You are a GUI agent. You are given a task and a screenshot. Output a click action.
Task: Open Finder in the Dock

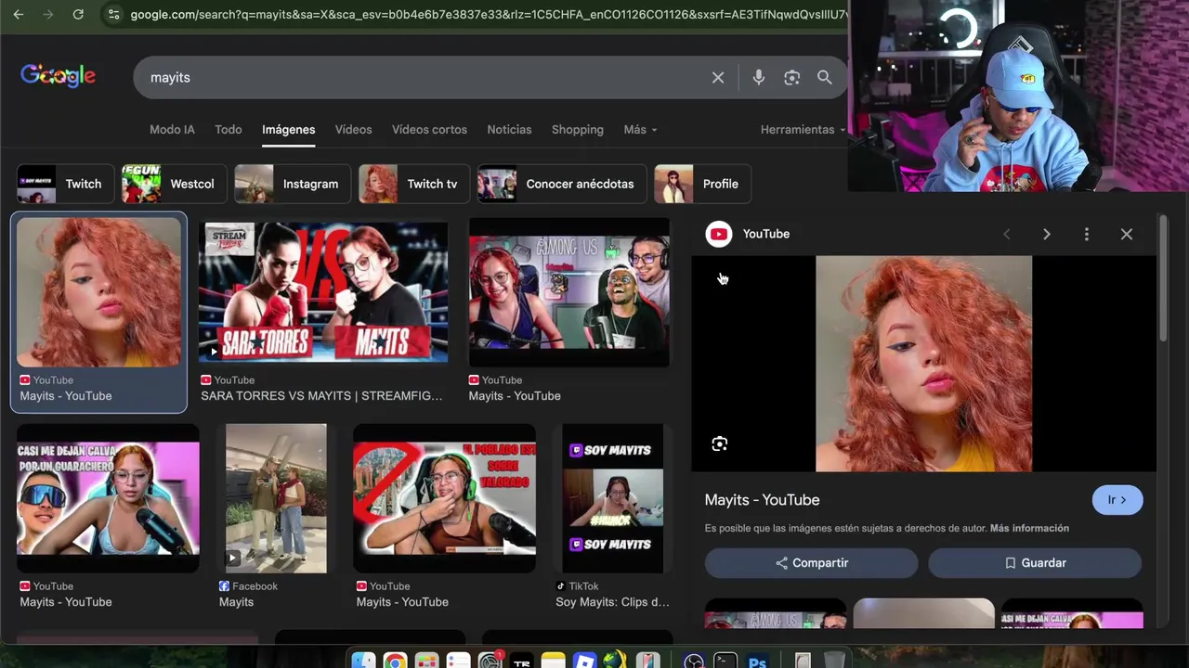click(x=363, y=662)
